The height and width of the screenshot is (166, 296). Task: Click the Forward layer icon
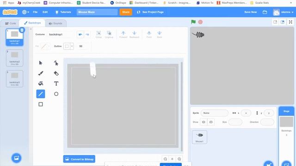(123, 35)
